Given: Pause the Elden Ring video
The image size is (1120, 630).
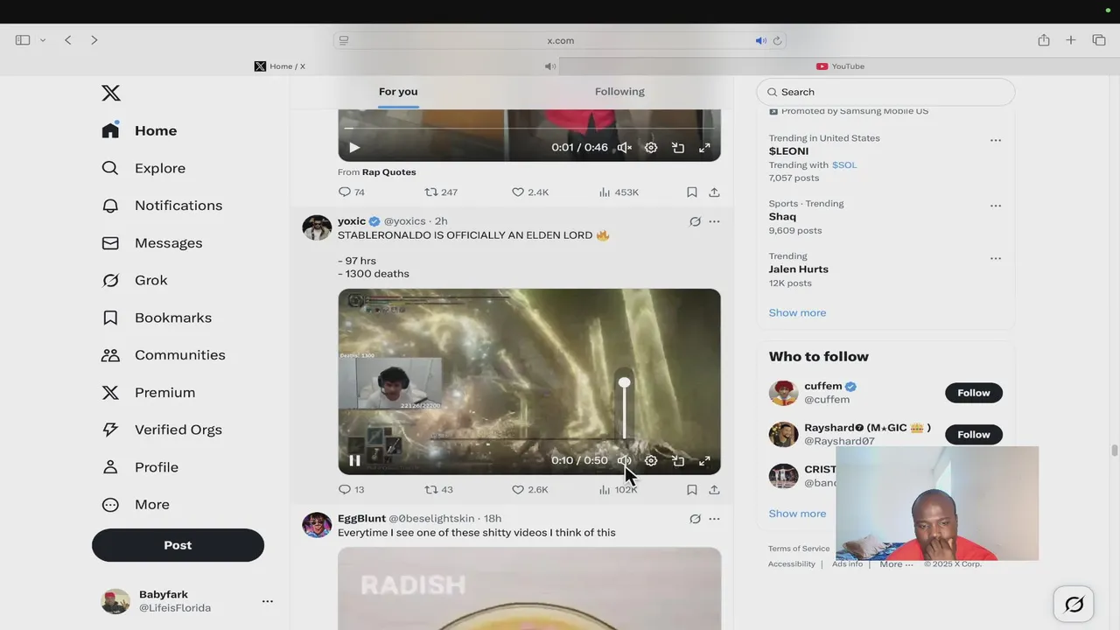Looking at the screenshot, I should click(354, 460).
